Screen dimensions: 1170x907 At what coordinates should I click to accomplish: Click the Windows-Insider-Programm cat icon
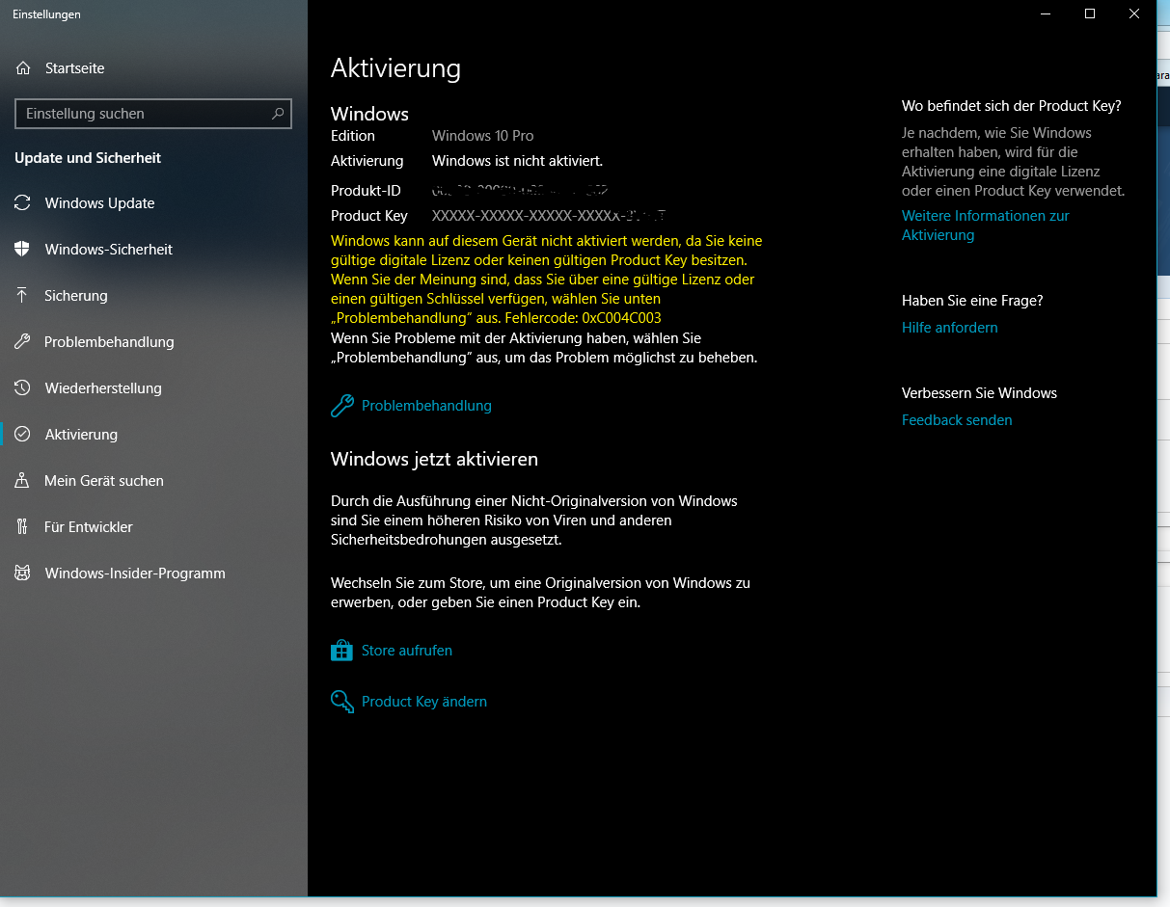pyautogui.click(x=22, y=574)
